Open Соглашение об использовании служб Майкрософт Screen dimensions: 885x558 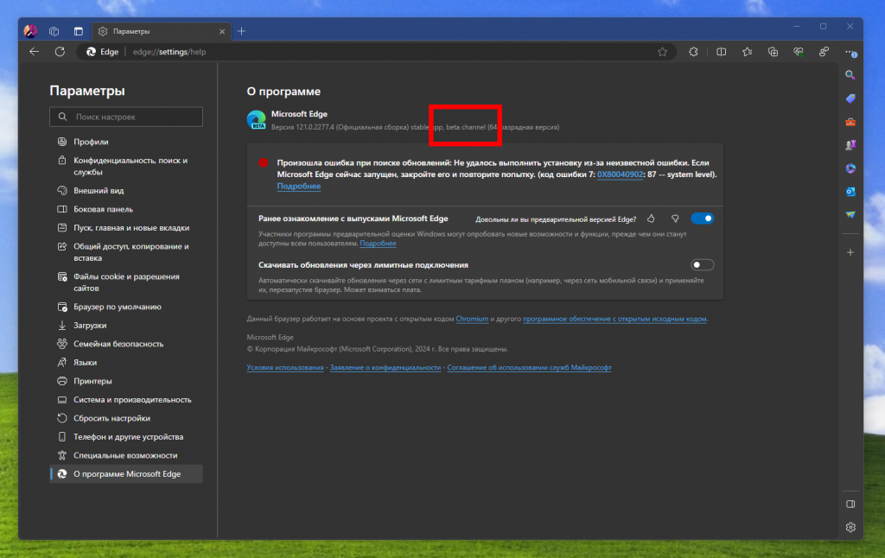pos(530,367)
